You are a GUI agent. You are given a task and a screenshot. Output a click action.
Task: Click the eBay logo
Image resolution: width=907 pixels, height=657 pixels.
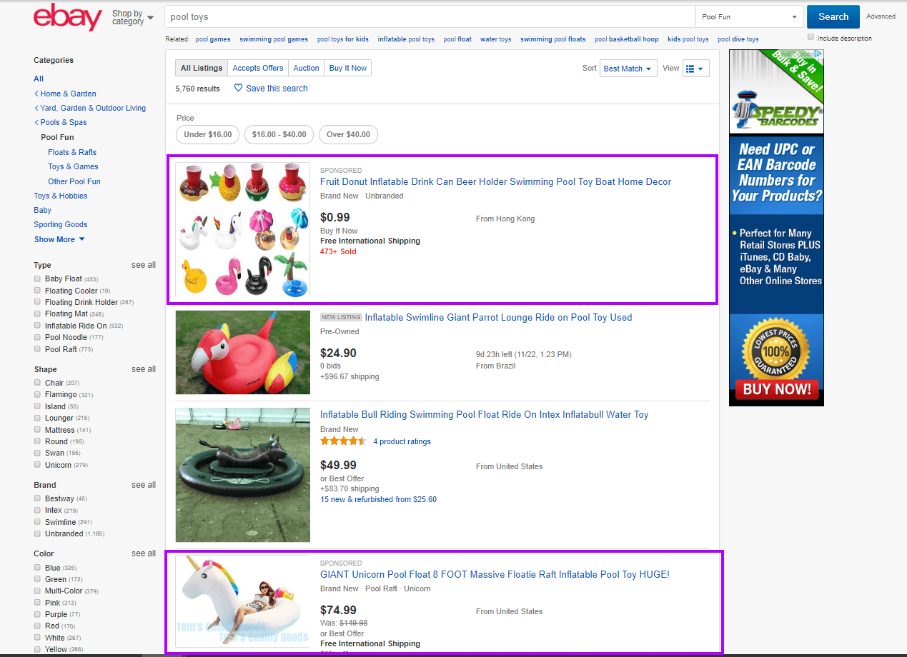(67, 17)
